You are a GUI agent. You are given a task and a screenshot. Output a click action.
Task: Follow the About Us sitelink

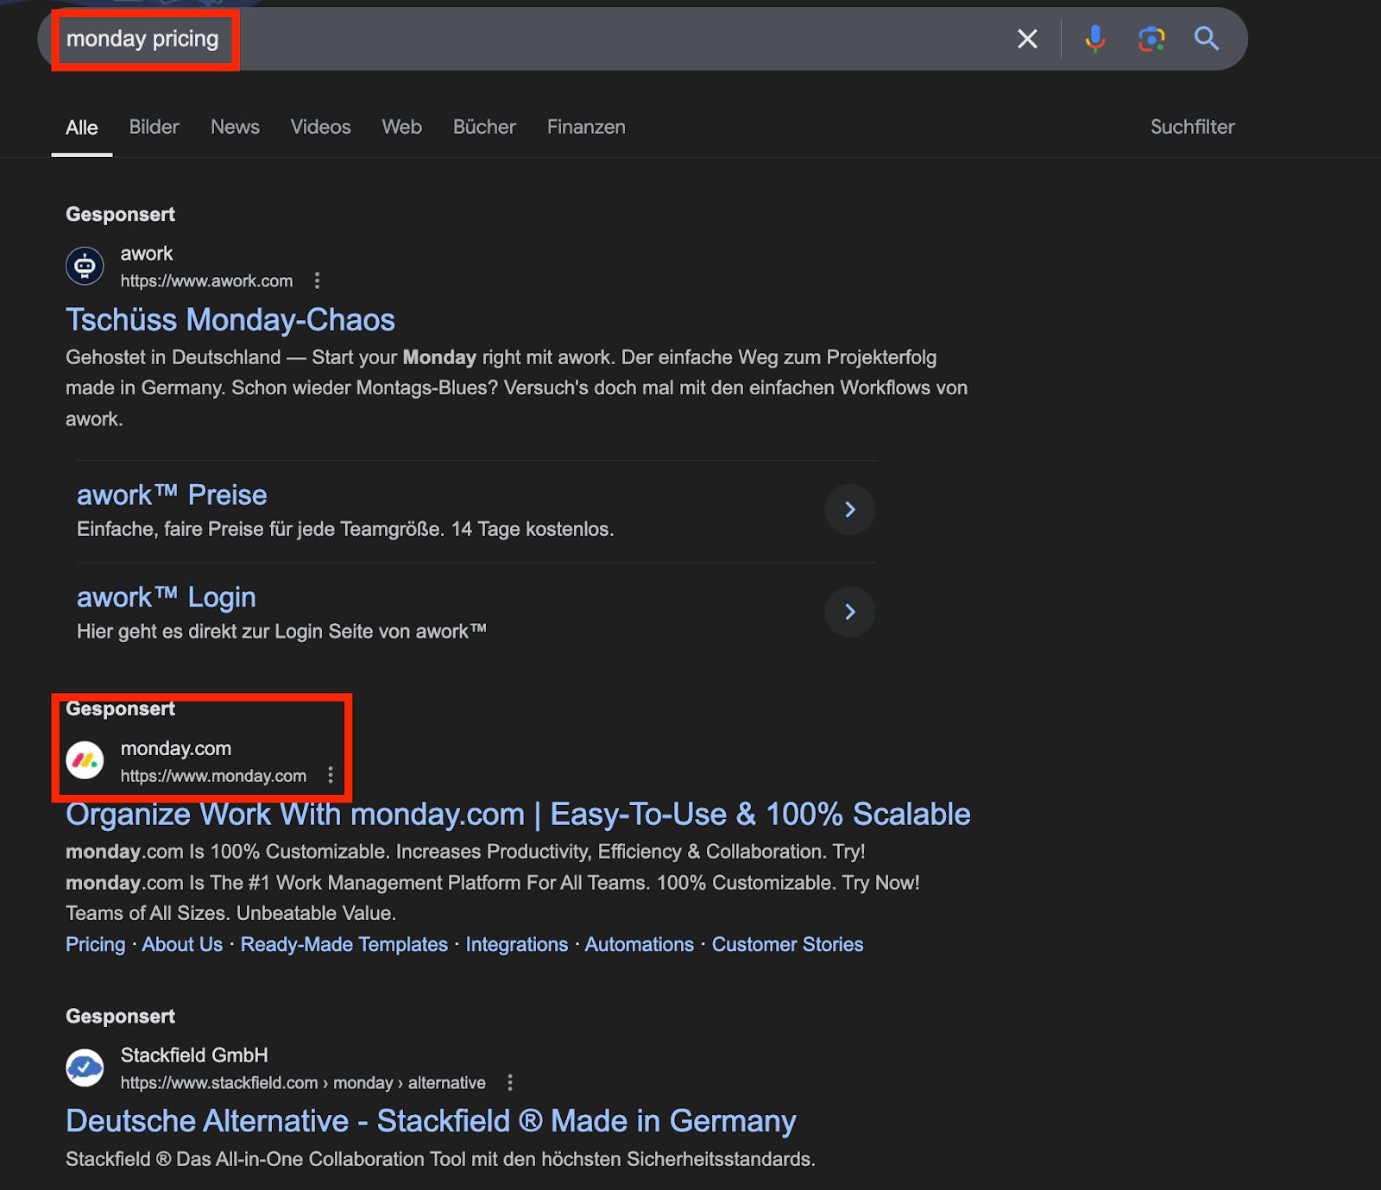click(182, 944)
